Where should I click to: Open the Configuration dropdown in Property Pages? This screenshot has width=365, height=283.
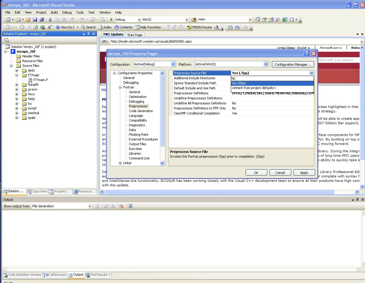point(173,64)
